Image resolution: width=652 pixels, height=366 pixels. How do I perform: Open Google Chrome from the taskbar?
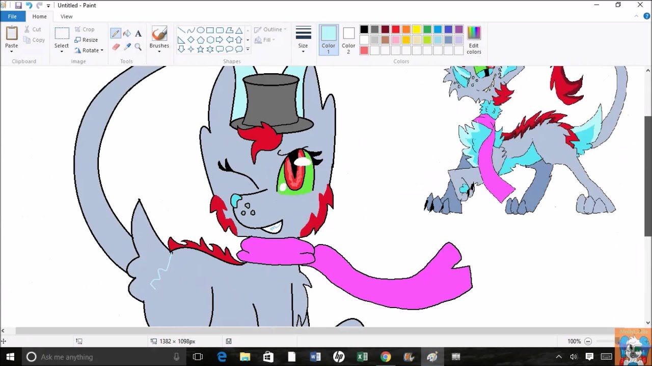(386, 357)
